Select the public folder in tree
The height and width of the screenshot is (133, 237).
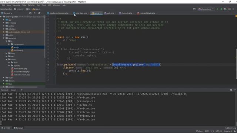(11, 35)
